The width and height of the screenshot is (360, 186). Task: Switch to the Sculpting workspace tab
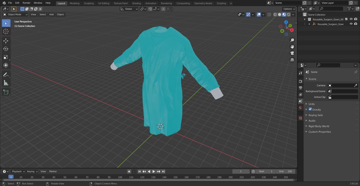click(x=89, y=3)
